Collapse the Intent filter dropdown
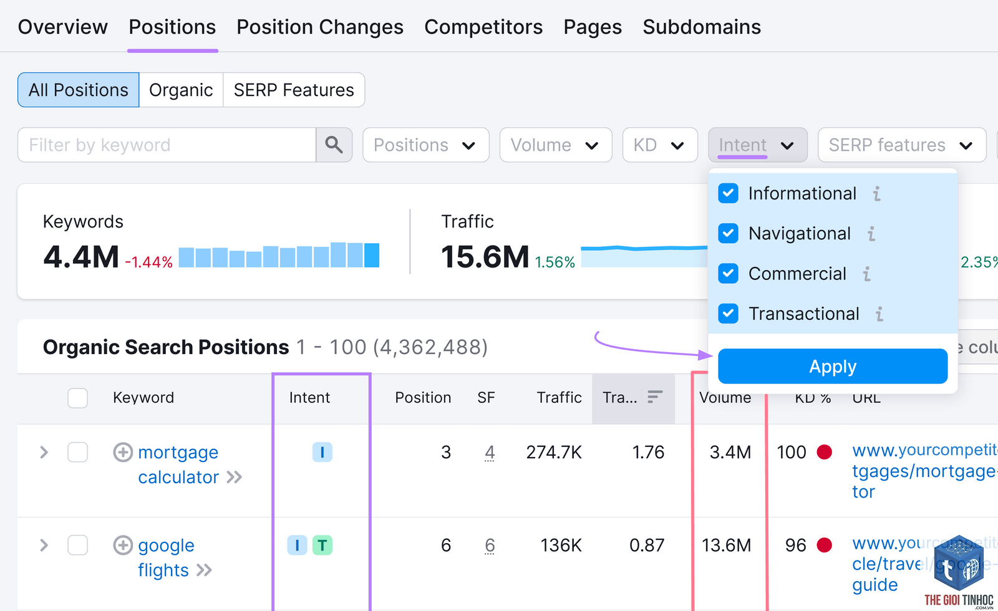Screen dimensions: 998x611 757,145
